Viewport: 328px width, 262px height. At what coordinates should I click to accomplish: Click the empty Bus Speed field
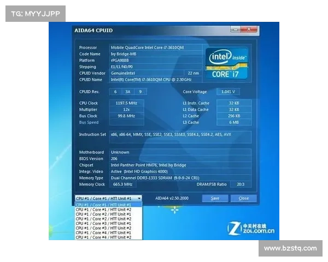(127, 122)
